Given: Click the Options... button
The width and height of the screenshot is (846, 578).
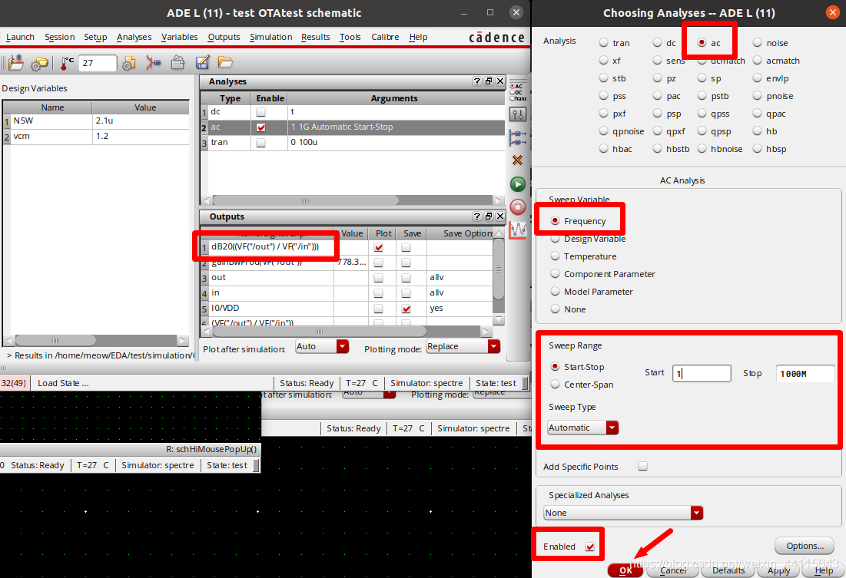Looking at the screenshot, I should (805, 546).
